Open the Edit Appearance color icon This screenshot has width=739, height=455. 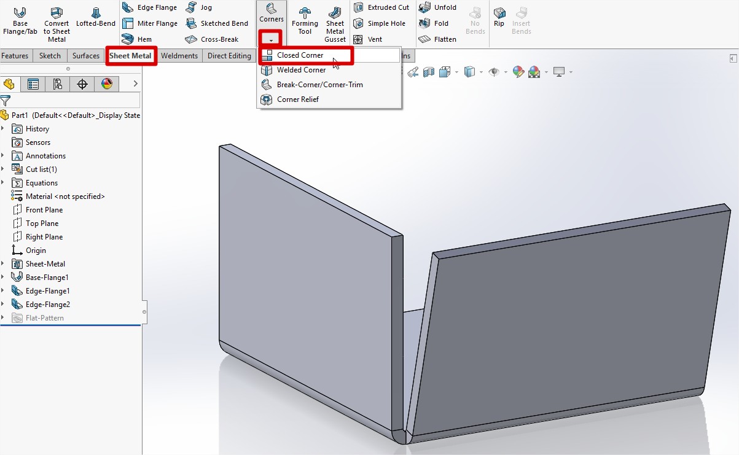(518, 72)
